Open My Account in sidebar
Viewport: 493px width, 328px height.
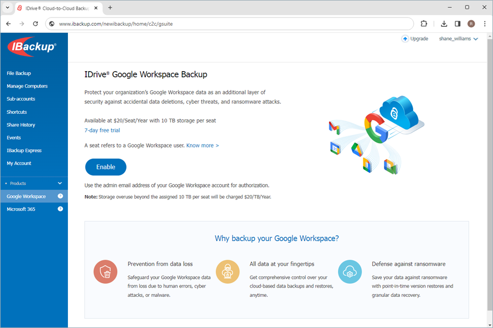pyautogui.click(x=19, y=163)
